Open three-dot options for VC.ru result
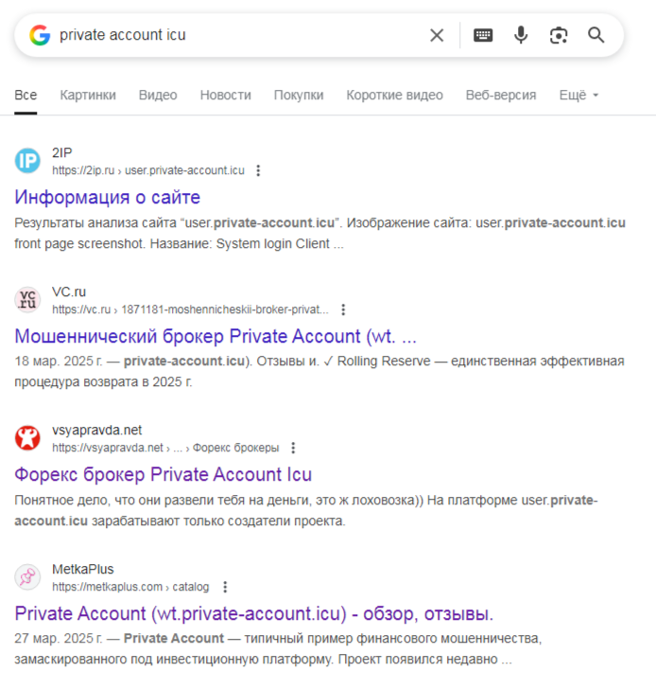The image size is (656, 689). click(x=343, y=309)
